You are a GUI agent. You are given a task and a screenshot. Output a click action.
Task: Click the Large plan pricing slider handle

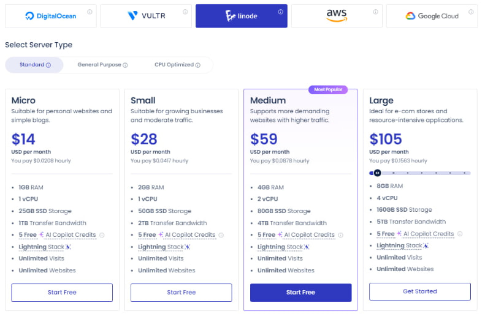click(x=378, y=173)
